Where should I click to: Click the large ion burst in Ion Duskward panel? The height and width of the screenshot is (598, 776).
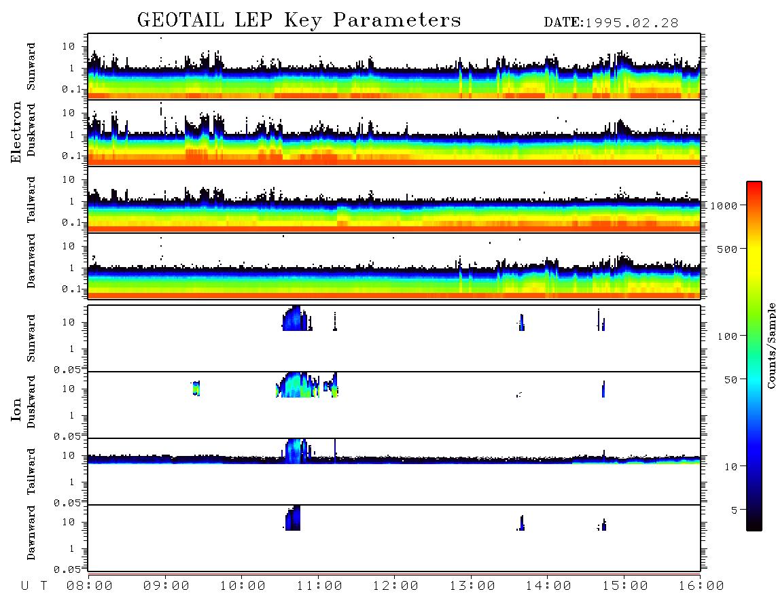click(x=298, y=385)
